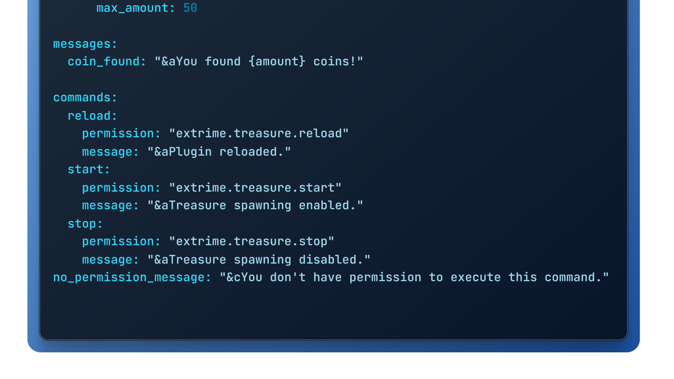Click the permission key under start
Viewport: 674px width, 379px height.
[121, 187]
